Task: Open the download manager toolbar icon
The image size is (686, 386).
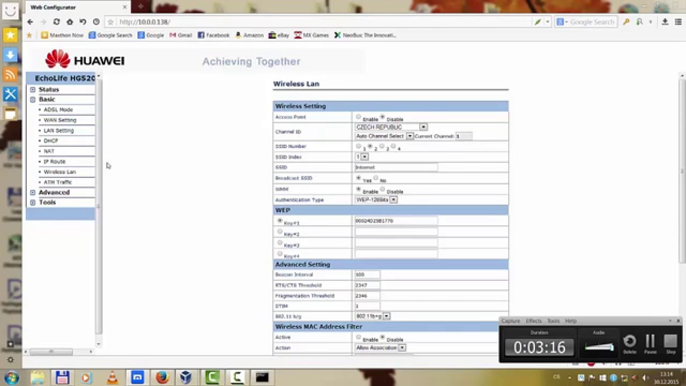Action: coord(665,22)
